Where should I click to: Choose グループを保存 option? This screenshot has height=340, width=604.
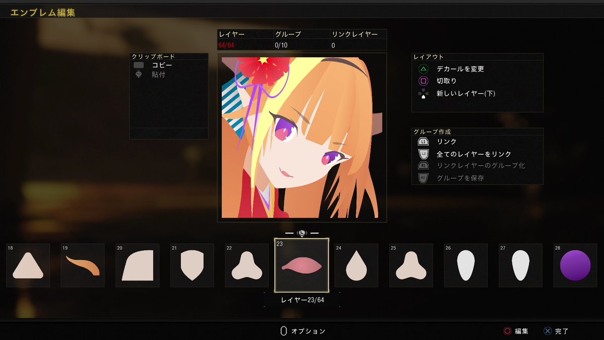point(460,178)
